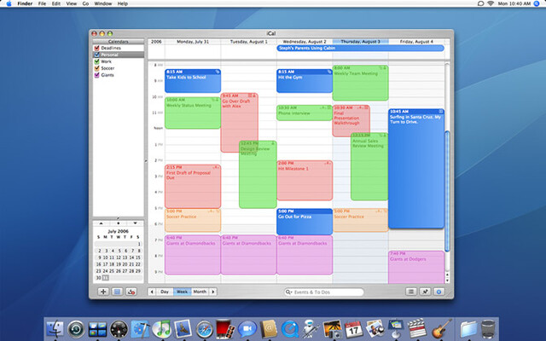Toggle the Personal calendar checkbox
Viewport: 546px width, 341px height.
point(96,55)
